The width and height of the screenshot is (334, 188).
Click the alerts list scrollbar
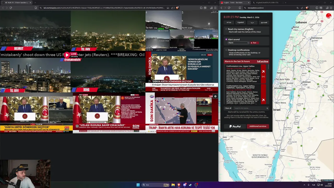[268, 67]
